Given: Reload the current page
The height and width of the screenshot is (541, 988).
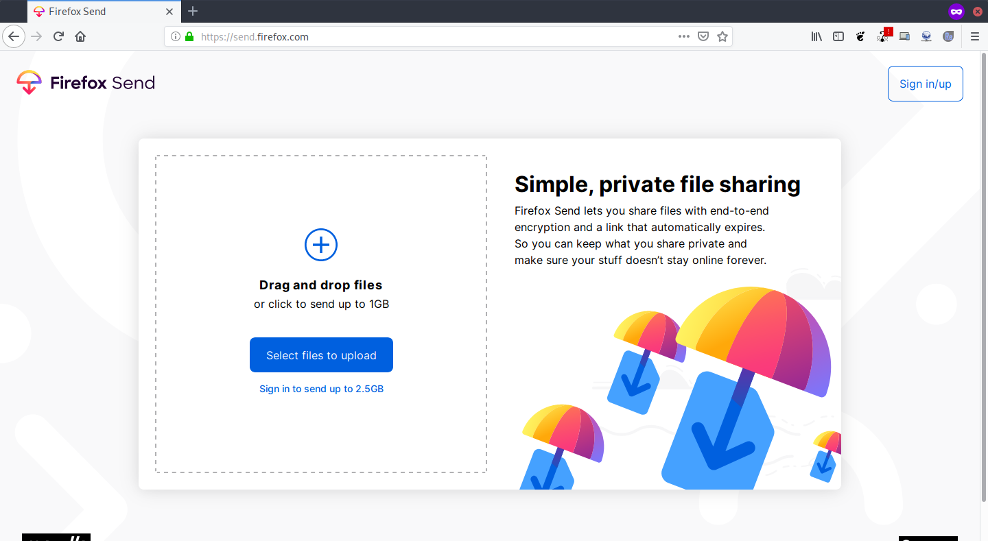Looking at the screenshot, I should click(58, 36).
